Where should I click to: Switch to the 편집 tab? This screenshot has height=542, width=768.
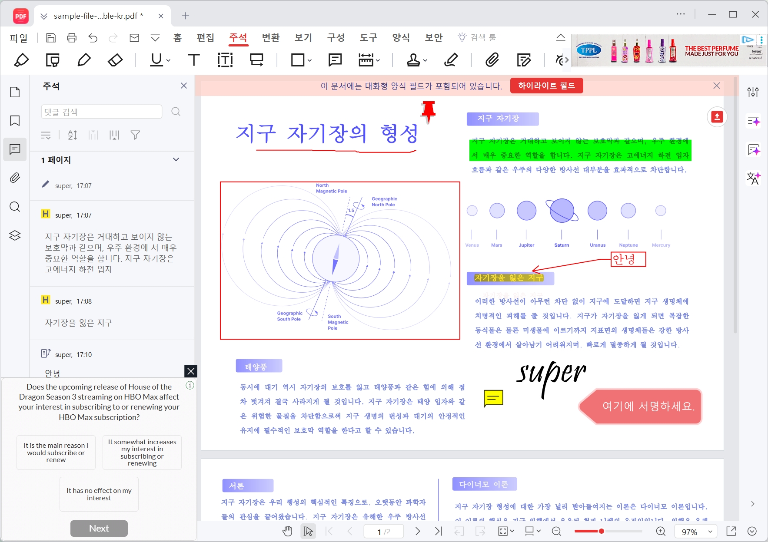205,38
